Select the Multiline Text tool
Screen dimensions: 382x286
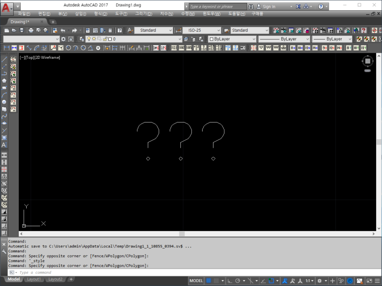coord(4,145)
